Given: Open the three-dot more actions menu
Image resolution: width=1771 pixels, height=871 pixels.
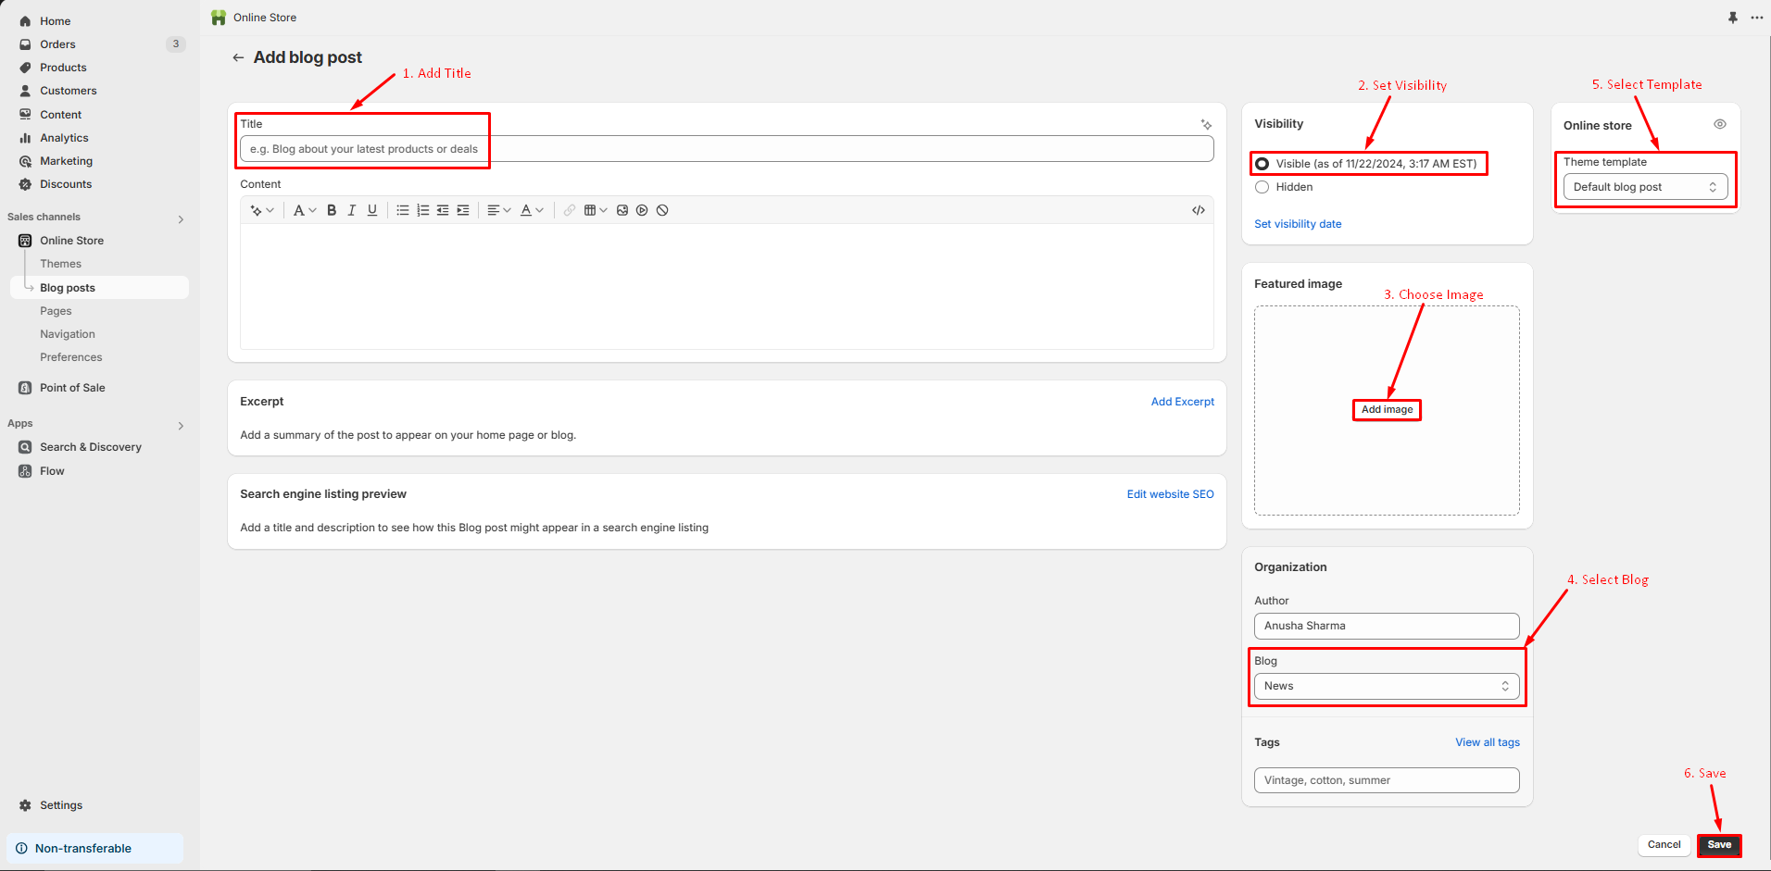Looking at the screenshot, I should coord(1757,18).
